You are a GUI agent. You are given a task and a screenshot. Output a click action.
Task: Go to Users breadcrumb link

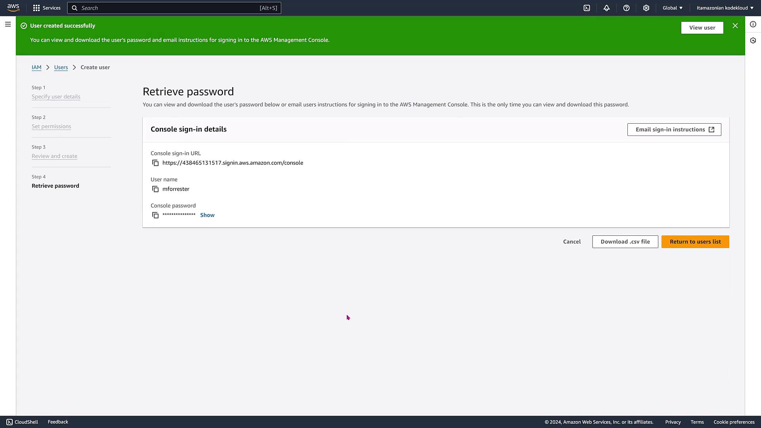point(61,67)
